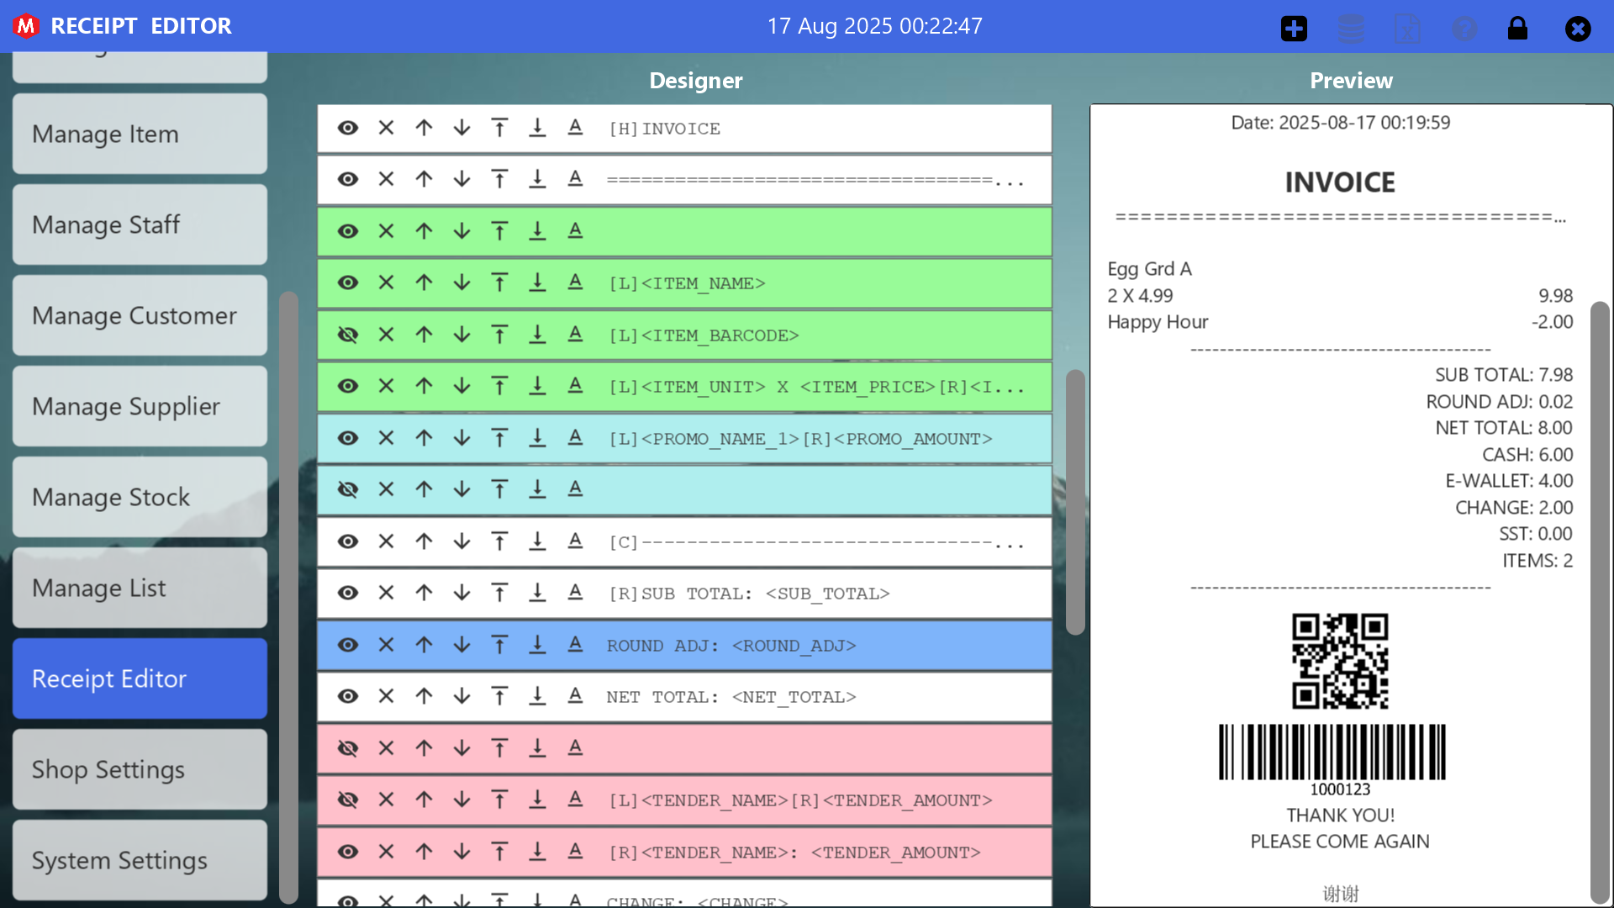The width and height of the screenshot is (1614, 908).
Task: Open Manage Item from sidebar
Action: [140, 134]
